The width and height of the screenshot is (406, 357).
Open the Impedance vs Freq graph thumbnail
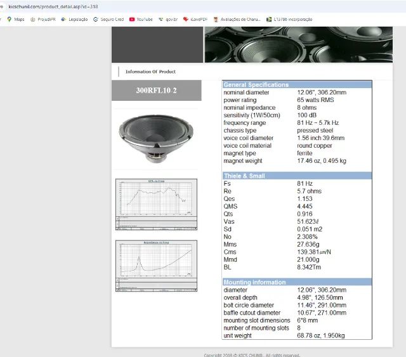point(156,266)
